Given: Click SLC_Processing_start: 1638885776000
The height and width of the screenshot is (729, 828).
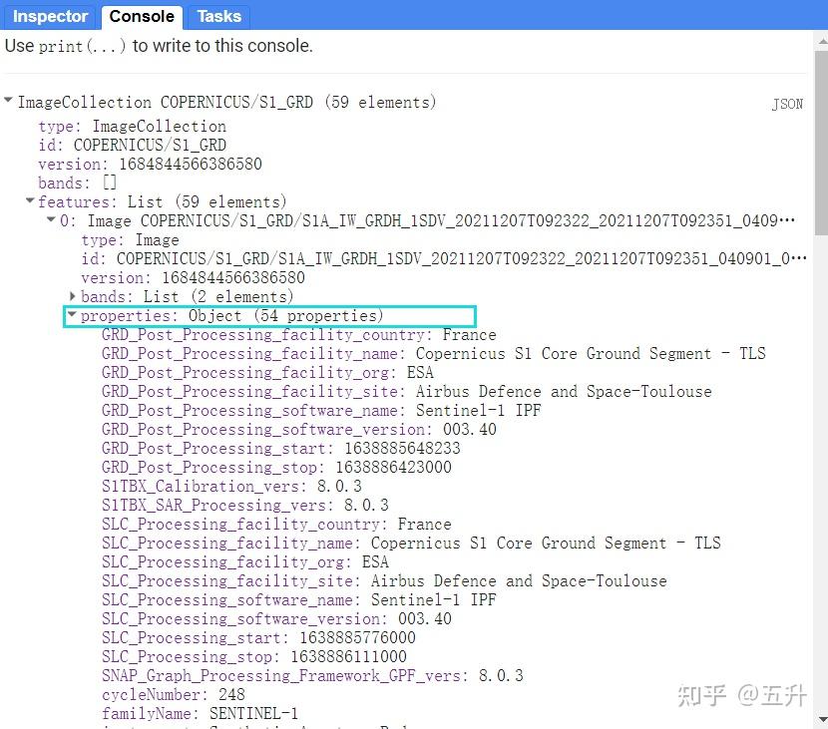Looking at the screenshot, I should pyautogui.click(x=258, y=638).
